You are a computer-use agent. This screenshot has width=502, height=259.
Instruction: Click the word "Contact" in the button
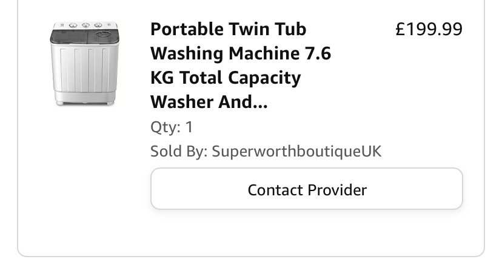[276, 190]
